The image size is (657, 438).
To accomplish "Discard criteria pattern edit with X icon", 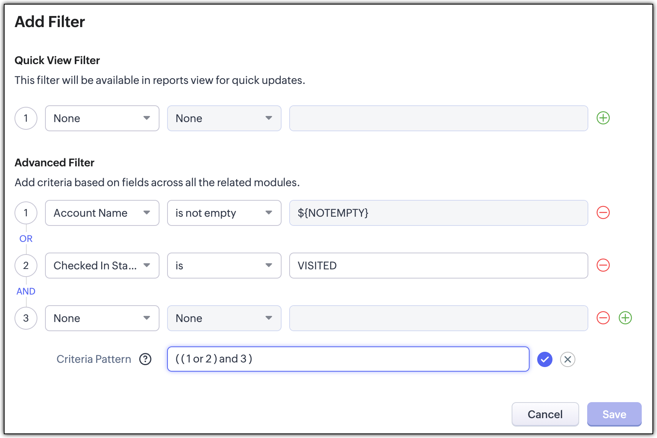I will pyautogui.click(x=567, y=359).
